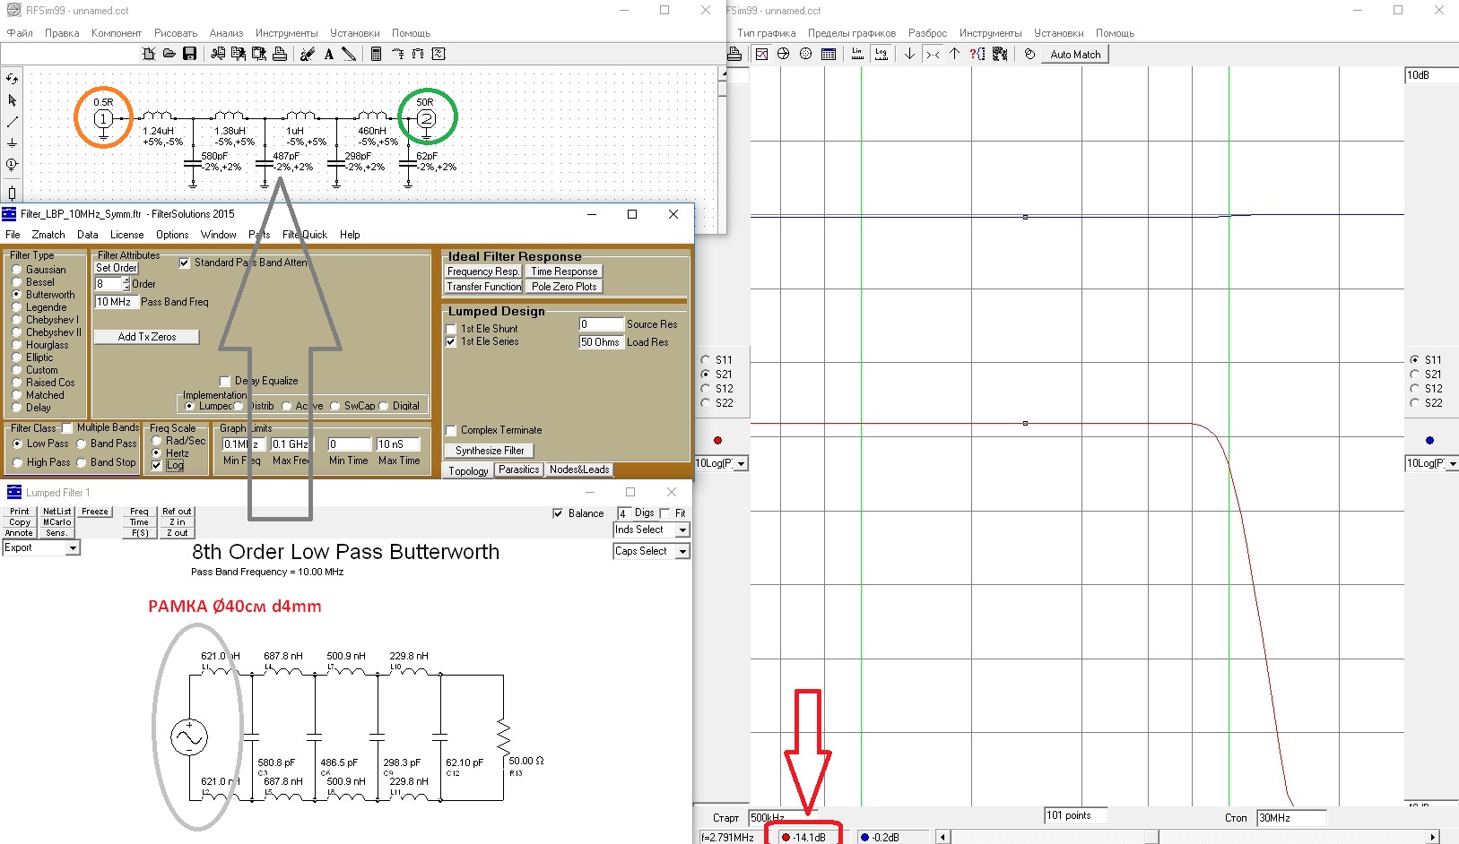Click the Load Res 50 Ohms field
Image resolution: width=1459 pixels, height=844 pixels.
tap(601, 342)
